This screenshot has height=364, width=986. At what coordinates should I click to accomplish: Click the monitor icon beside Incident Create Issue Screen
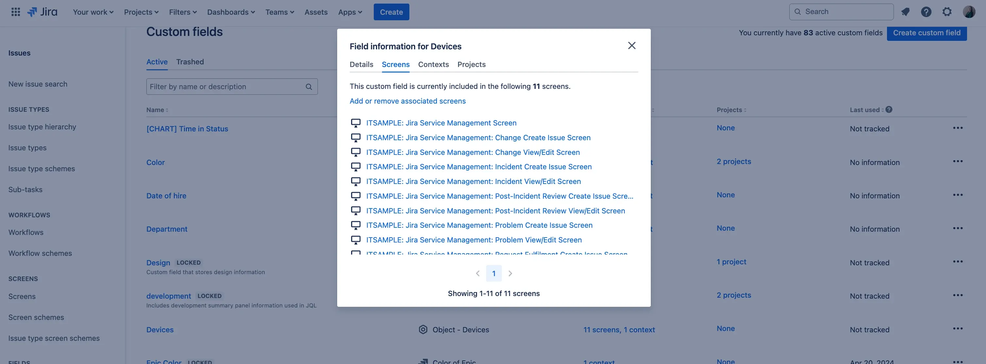click(x=356, y=167)
